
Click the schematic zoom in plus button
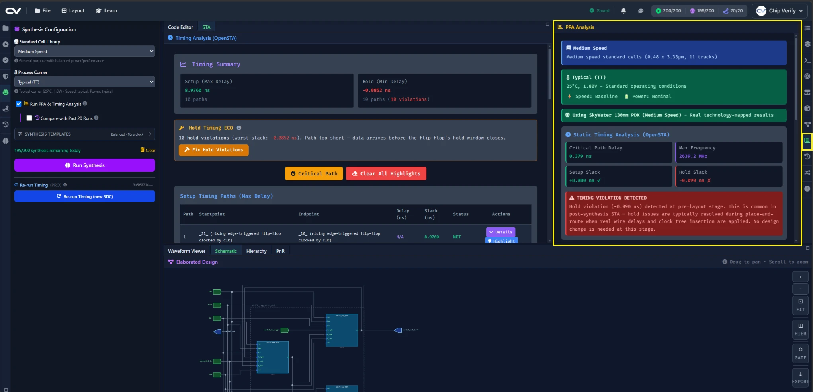(x=801, y=277)
